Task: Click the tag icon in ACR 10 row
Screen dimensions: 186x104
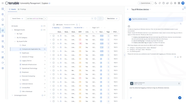Action: click(x=108, y=43)
